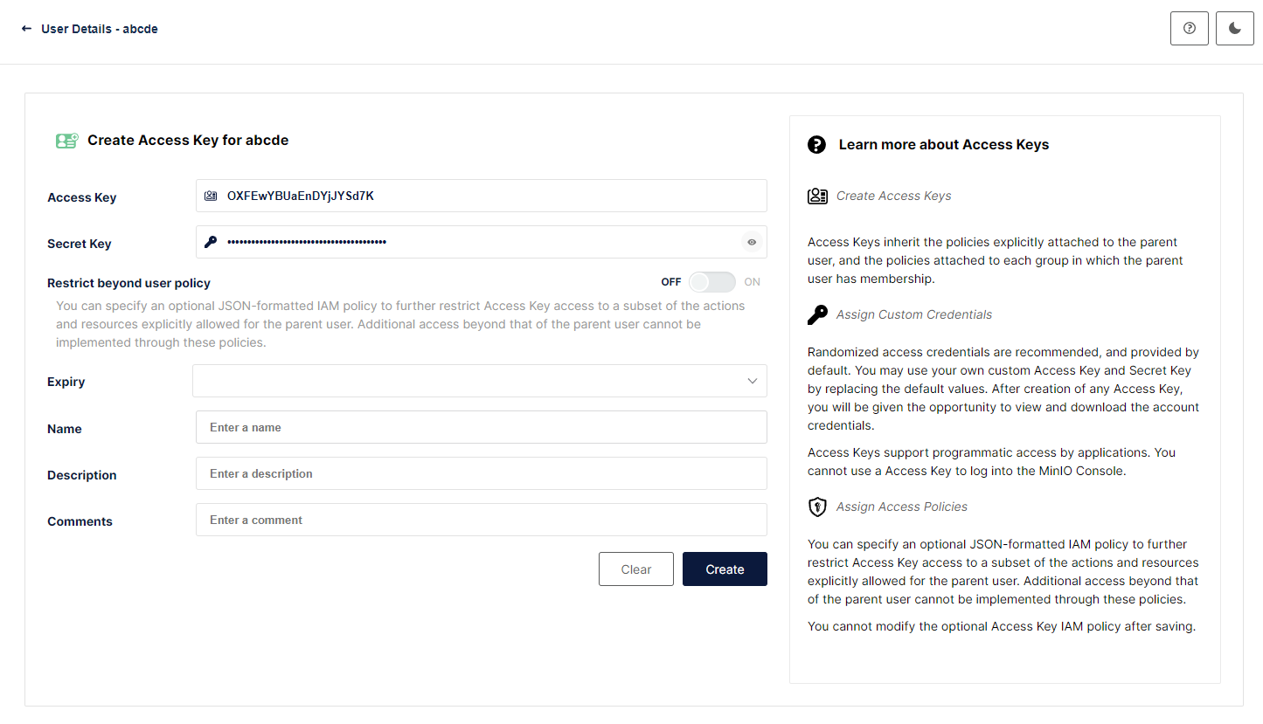Image resolution: width=1263 pixels, height=724 pixels.
Task: Click the ID card icon in Access Key field
Action: tap(211, 196)
